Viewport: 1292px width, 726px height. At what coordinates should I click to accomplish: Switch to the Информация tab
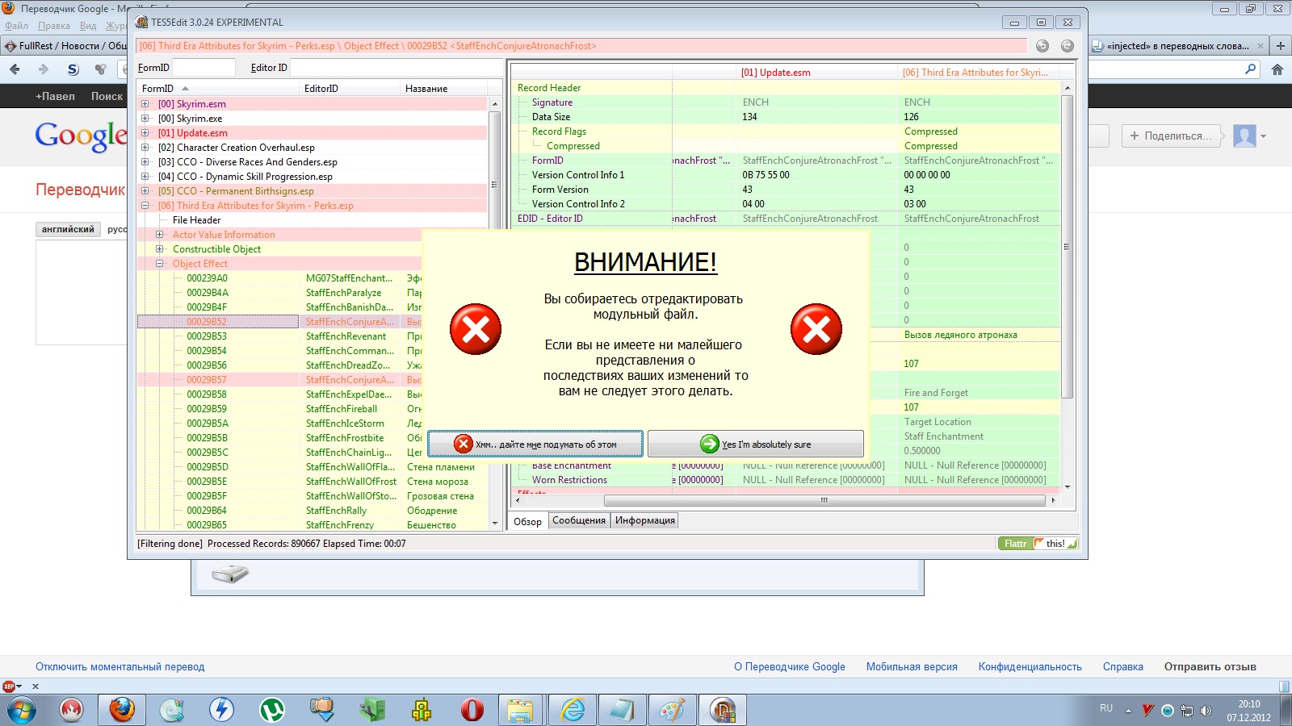tap(645, 520)
